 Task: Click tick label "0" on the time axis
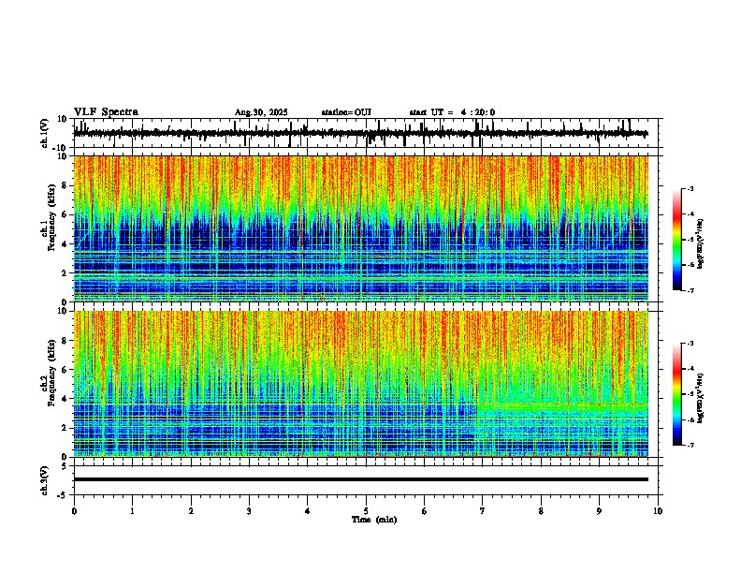[x=74, y=511]
